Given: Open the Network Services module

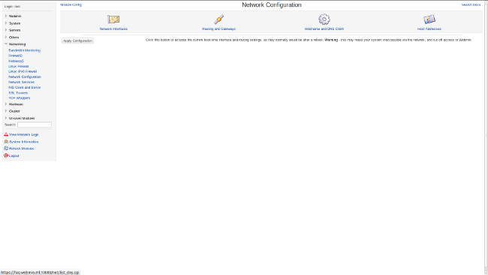Looking at the screenshot, I should (21, 82).
